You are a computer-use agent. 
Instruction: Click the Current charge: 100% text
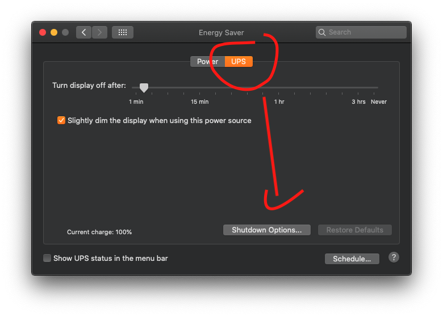(x=99, y=232)
